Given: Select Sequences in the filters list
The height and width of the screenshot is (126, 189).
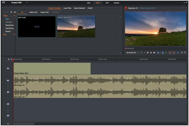Looking at the screenshot, I should 9,25.
